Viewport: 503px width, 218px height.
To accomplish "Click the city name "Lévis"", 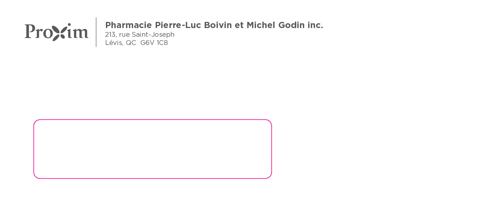I will [x=114, y=43].
